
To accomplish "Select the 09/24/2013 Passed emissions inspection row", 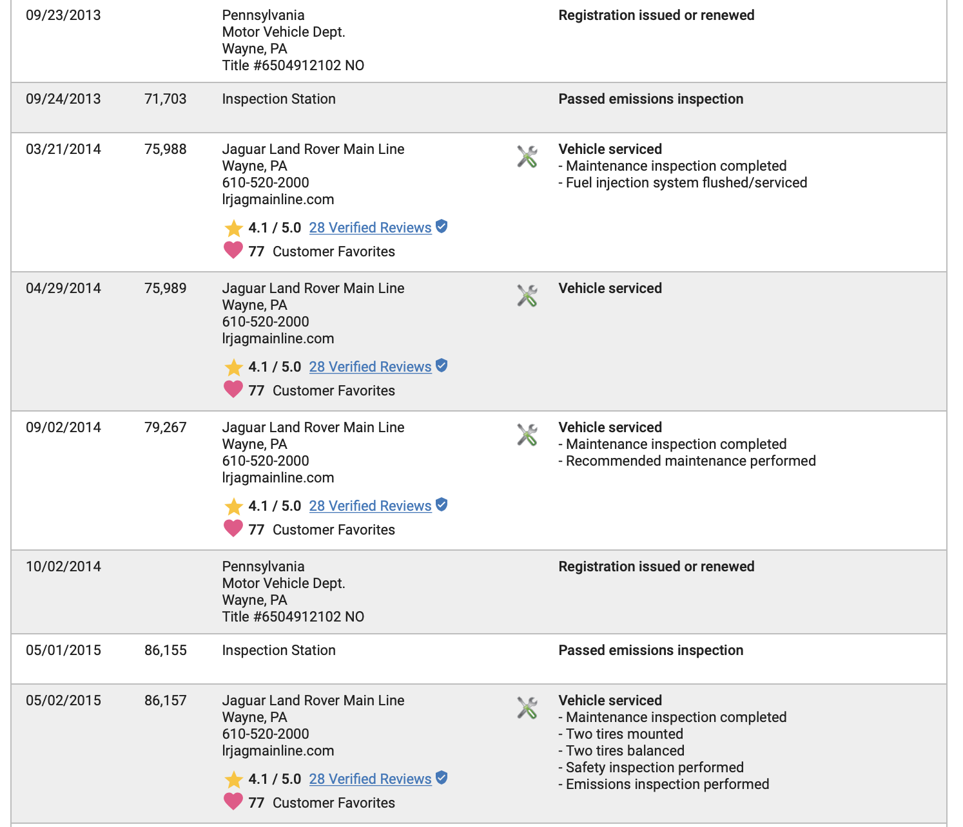I will tap(479, 108).
